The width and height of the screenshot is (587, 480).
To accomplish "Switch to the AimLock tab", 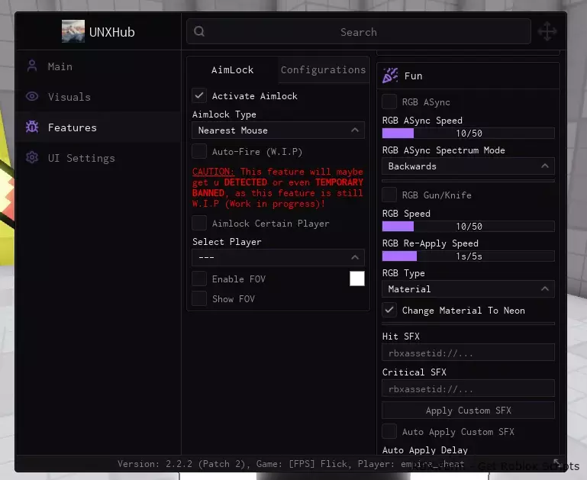I will click(x=233, y=70).
